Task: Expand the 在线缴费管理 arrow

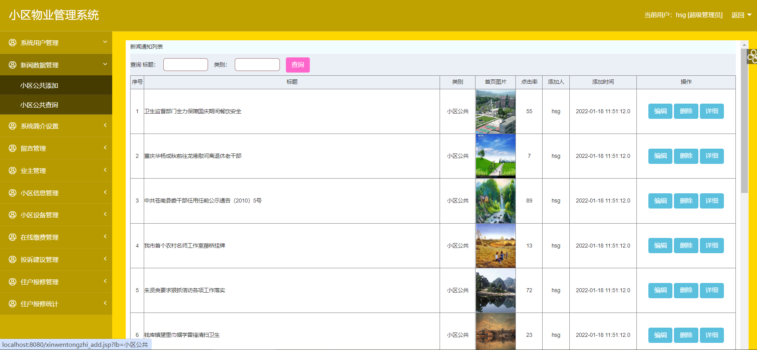Action: 105,236
